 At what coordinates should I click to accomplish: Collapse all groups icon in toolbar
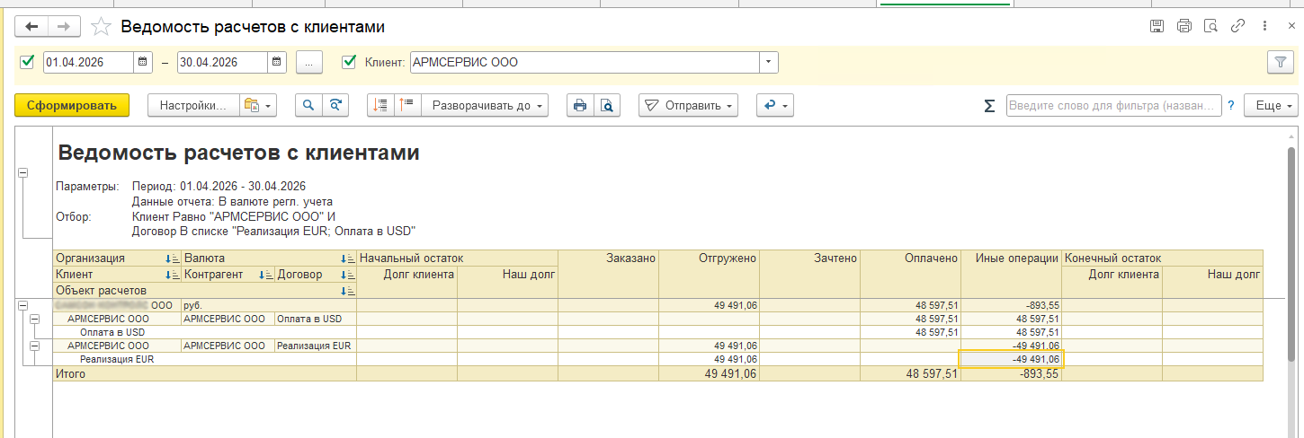408,106
